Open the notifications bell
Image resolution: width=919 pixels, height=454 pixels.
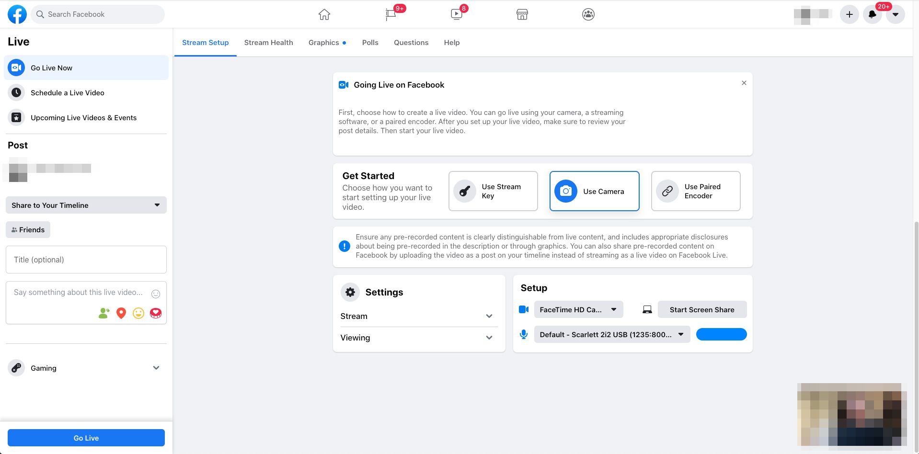pyautogui.click(x=873, y=14)
